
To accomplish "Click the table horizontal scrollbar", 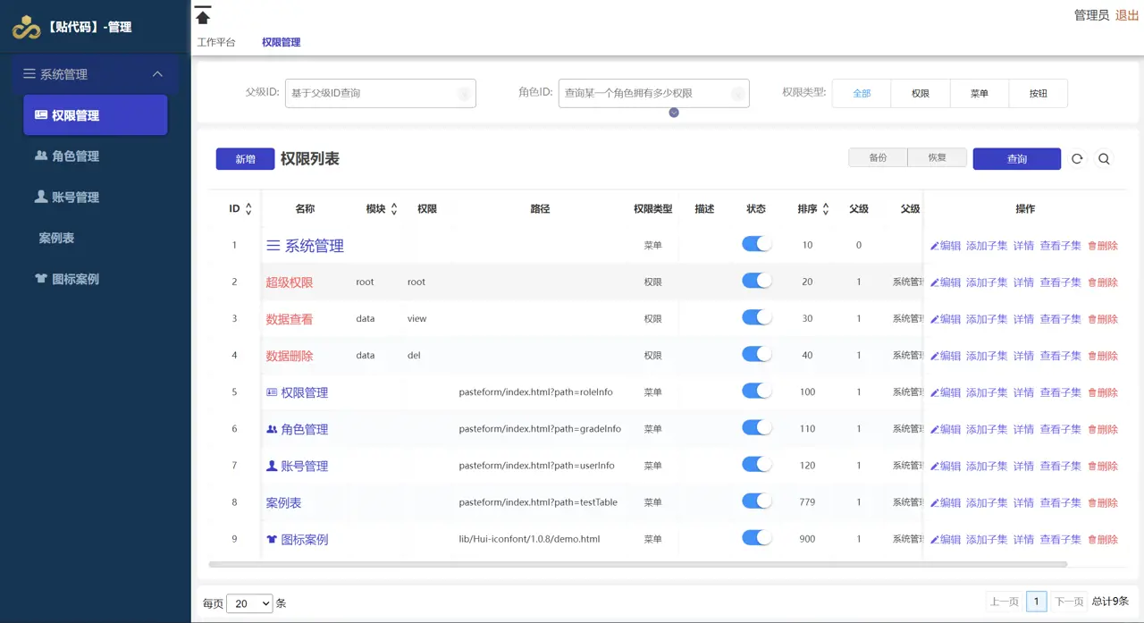I will 638,564.
